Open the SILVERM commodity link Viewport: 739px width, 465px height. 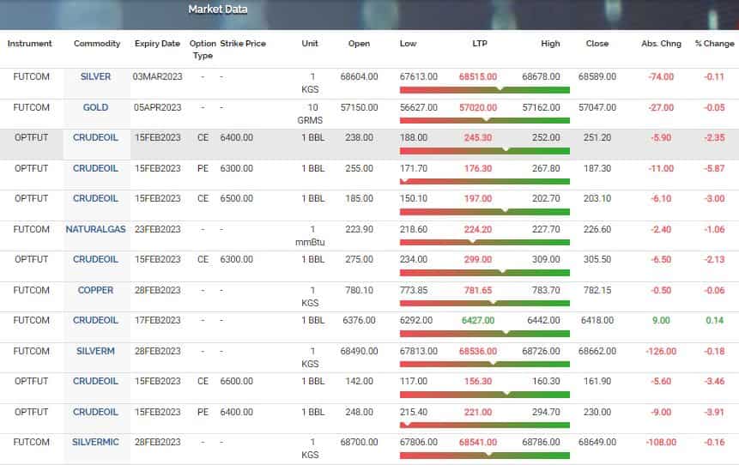[95, 351]
